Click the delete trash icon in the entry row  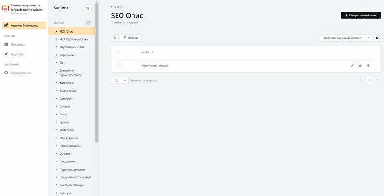(368, 65)
